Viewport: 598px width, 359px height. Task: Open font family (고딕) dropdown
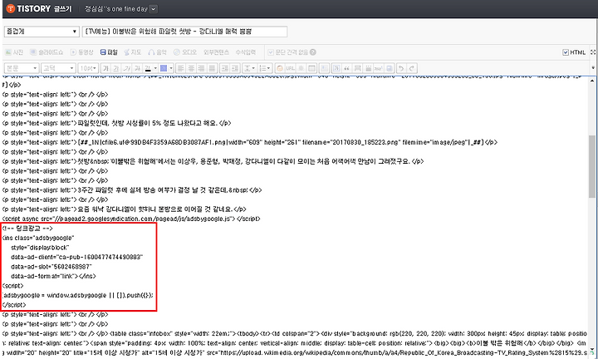pyautogui.click(x=58, y=68)
